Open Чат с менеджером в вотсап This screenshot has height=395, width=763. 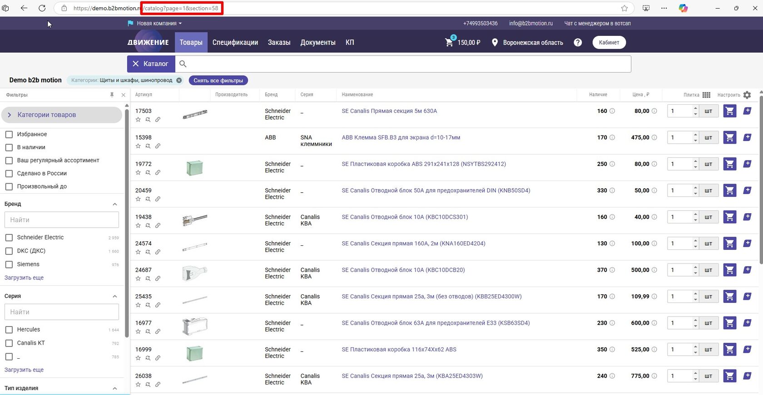click(x=597, y=23)
